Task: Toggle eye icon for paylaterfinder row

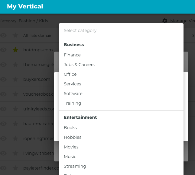Action: point(3,168)
